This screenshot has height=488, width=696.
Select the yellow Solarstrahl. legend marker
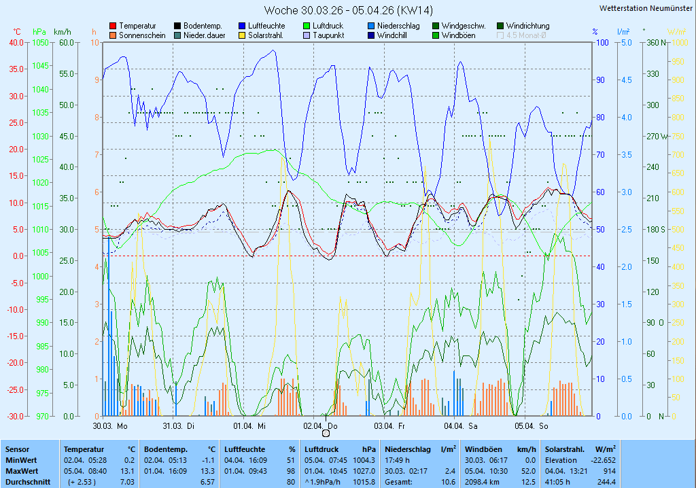242,35
